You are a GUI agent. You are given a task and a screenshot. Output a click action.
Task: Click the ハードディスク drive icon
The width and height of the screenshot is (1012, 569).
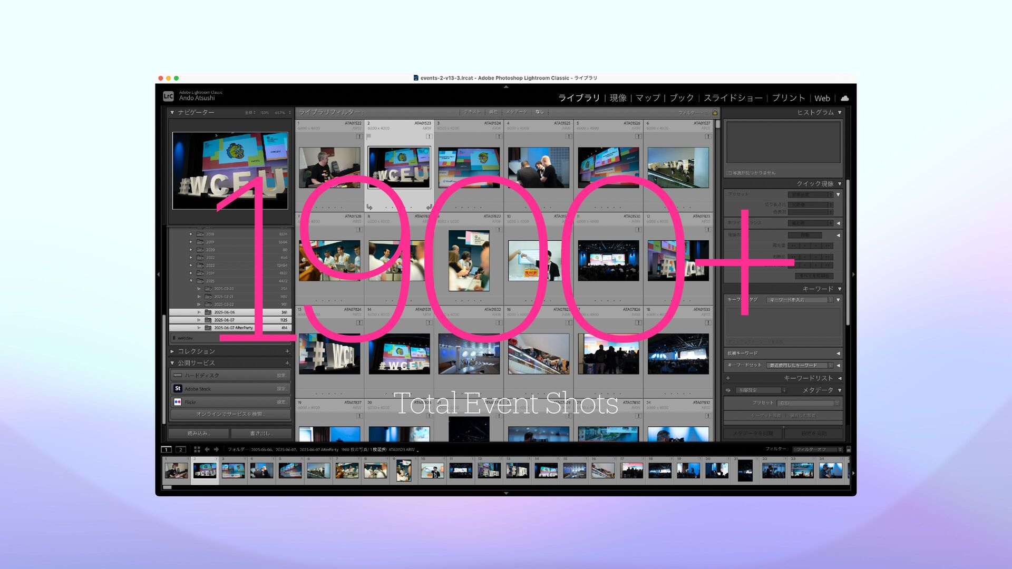[x=178, y=375]
